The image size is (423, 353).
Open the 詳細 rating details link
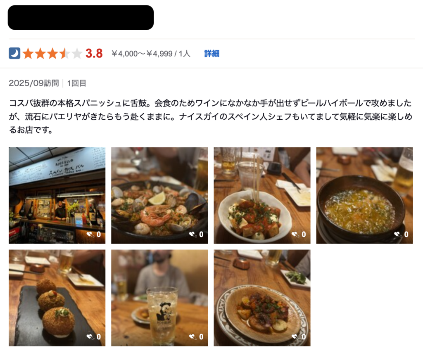[212, 53]
